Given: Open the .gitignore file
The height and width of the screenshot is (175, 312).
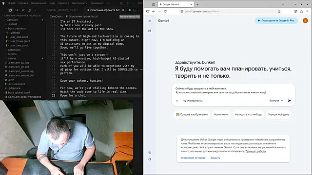Looking at the screenshot, I should click(14, 88).
